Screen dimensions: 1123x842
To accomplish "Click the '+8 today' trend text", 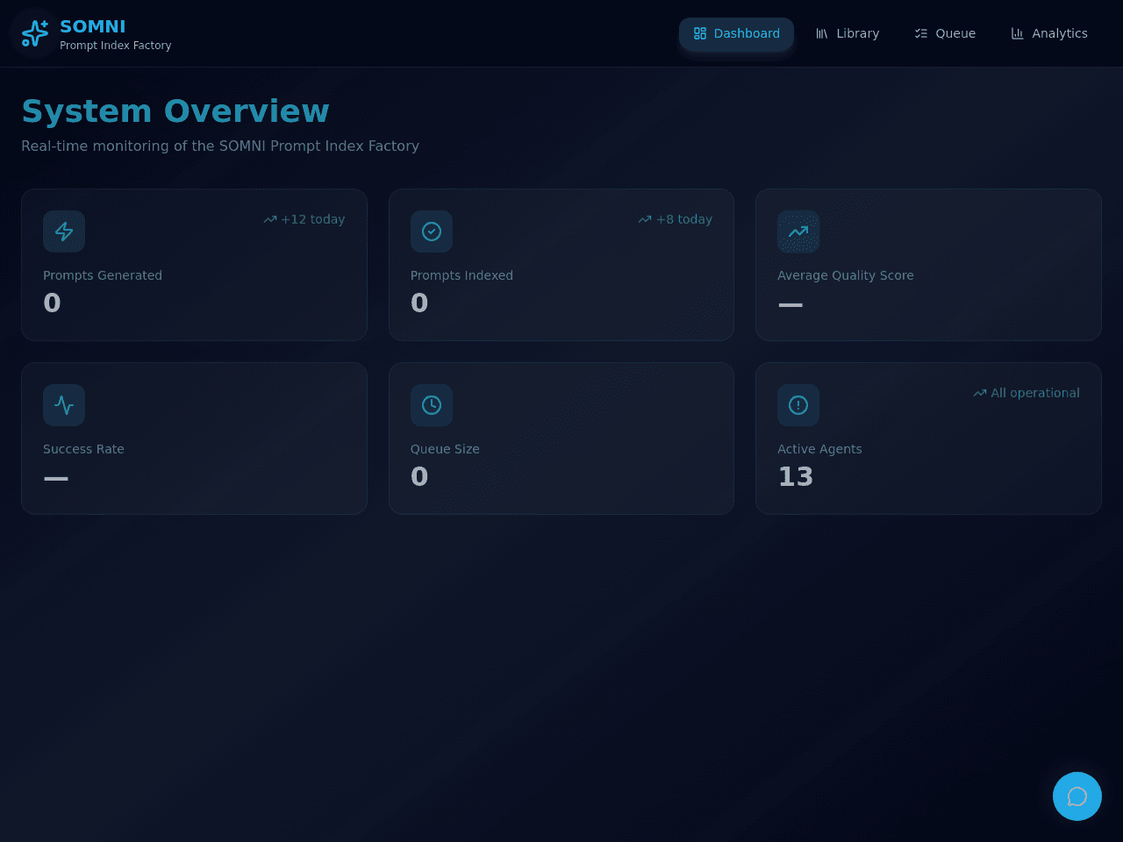I will 684,219.
